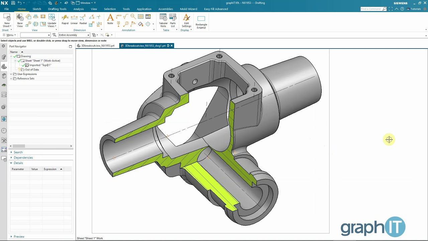
Task: Insert a Base View
Action: coord(20,21)
